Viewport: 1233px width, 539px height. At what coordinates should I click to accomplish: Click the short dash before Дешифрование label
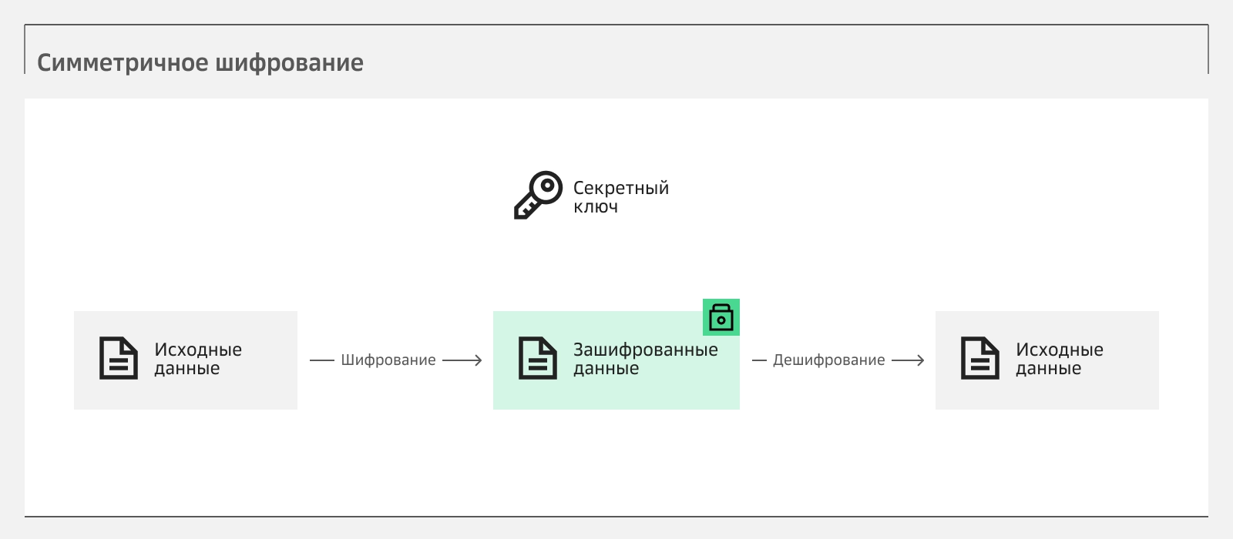click(759, 360)
